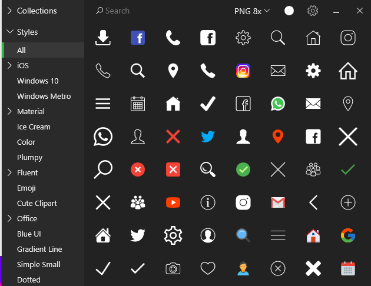
Task: Expand the Material style group
Action: pyautogui.click(x=9, y=111)
